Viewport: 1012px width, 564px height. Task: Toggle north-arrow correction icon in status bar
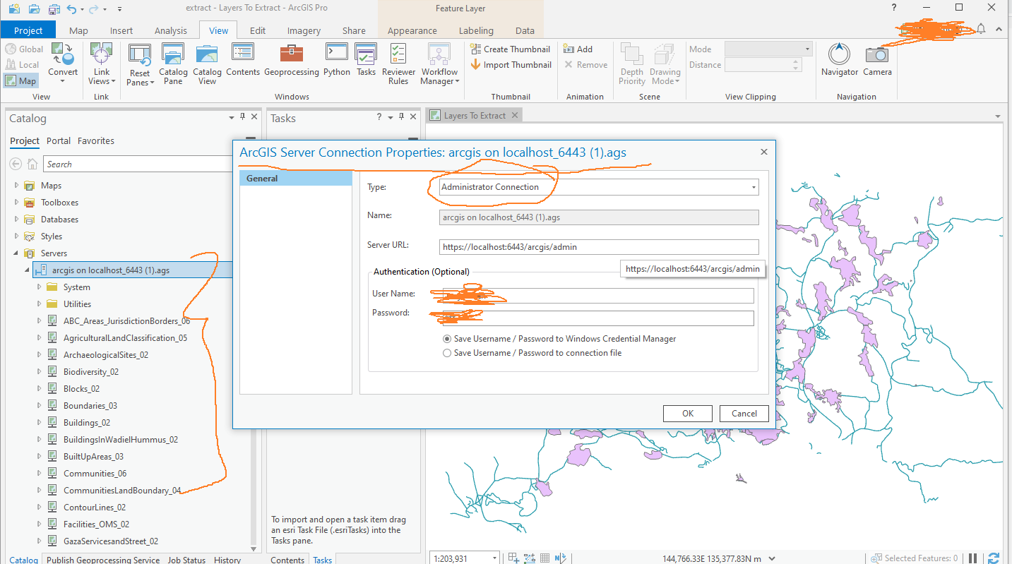(561, 558)
